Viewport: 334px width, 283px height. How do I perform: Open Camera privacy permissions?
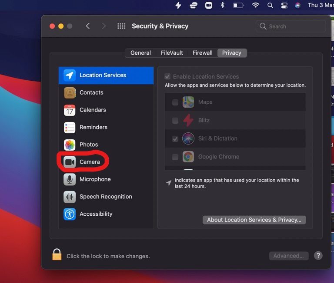click(x=89, y=162)
